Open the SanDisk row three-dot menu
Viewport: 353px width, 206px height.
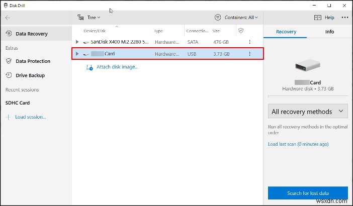[x=249, y=42]
